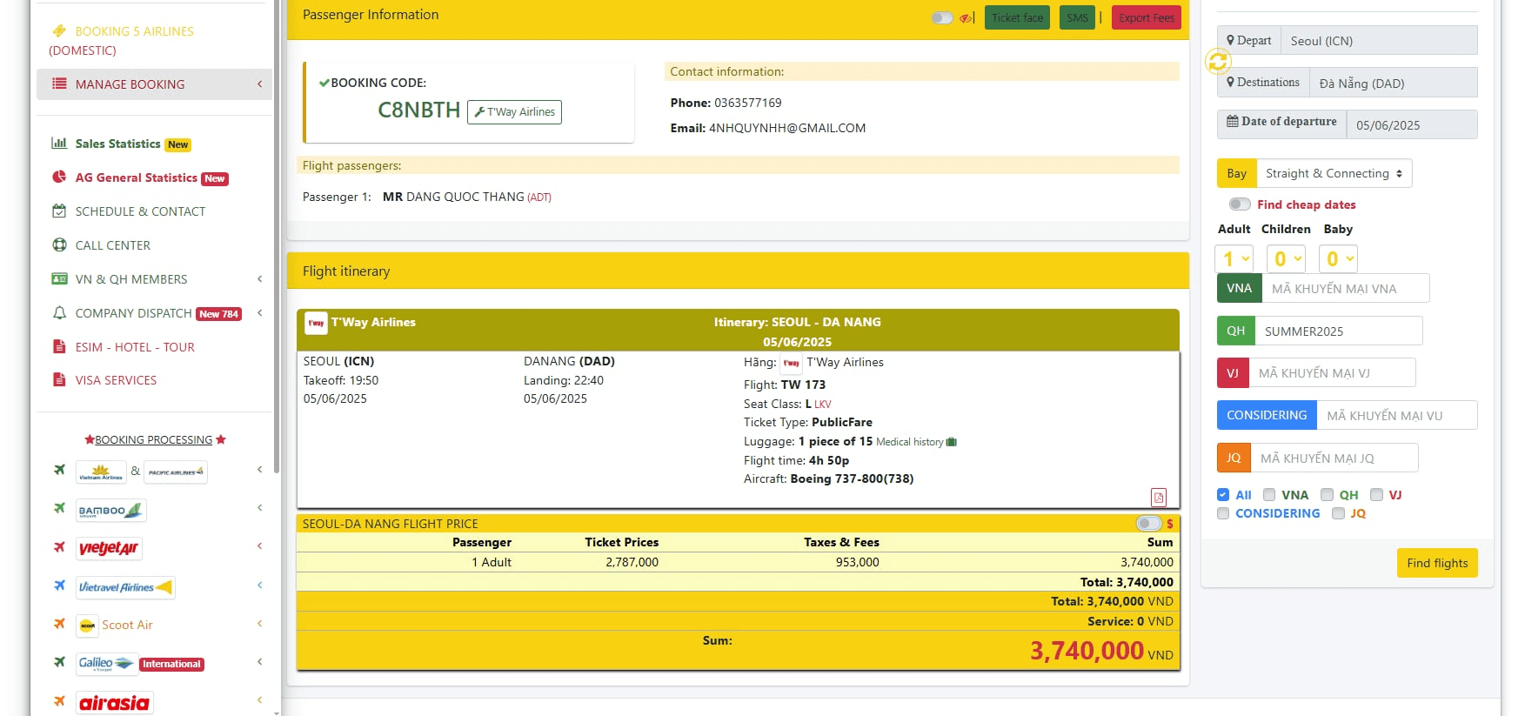The height and width of the screenshot is (716, 1525).
Task: Click VN & QH Members card icon
Action: click(x=59, y=279)
